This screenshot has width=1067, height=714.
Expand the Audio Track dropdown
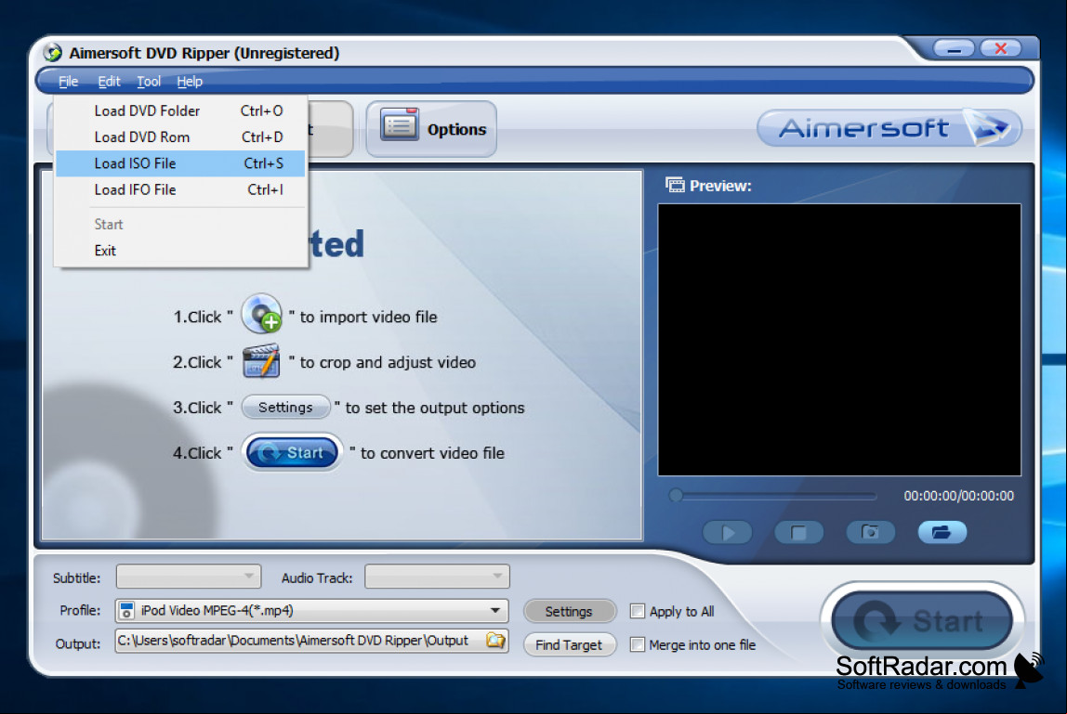coord(437,577)
